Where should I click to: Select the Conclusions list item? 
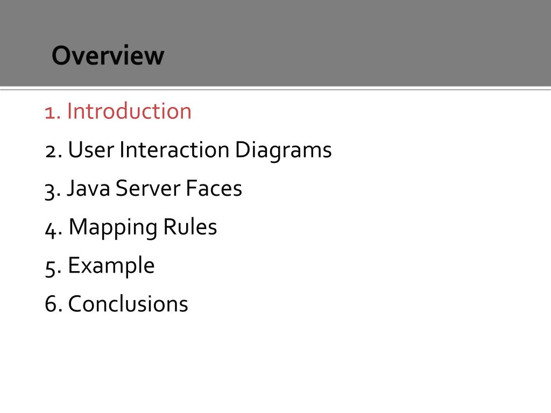pos(116,304)
